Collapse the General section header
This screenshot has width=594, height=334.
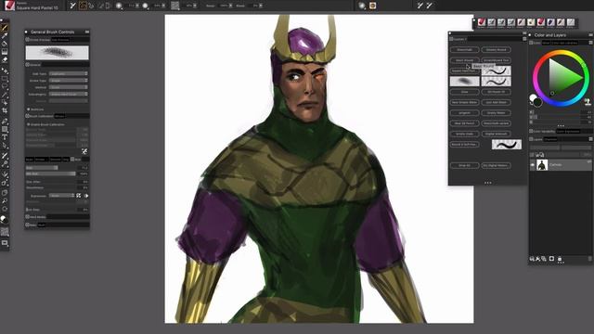pyautogui.click(x=27, y=65)
